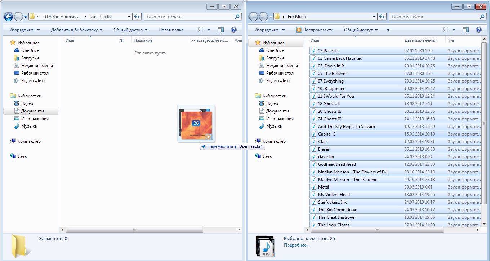The height and width of the screenshot is (261, 490).
Task: Click Воспроизвести in For Music toolbar
Action: [x=315, y=30]
